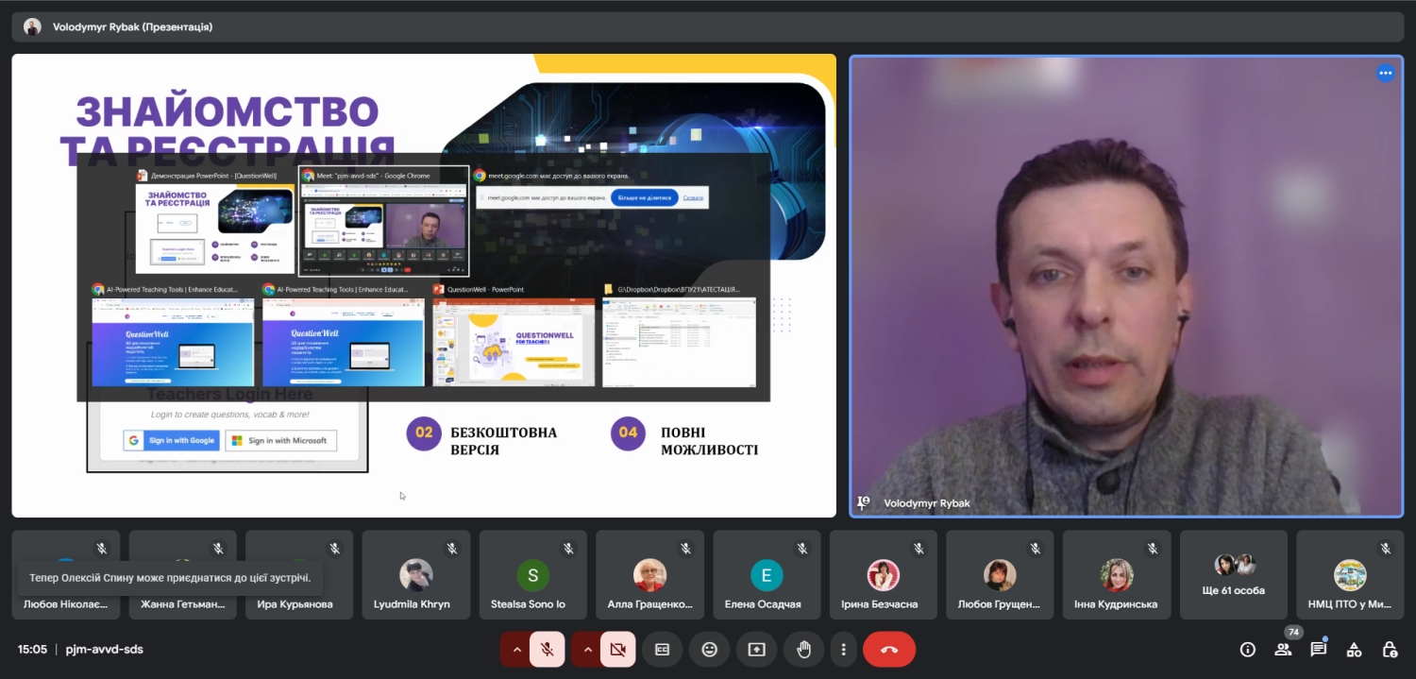Click the Sign in with Microsoft button
Image resolution: width=1416 pixels, height=679 pixels.
point(280,440)
